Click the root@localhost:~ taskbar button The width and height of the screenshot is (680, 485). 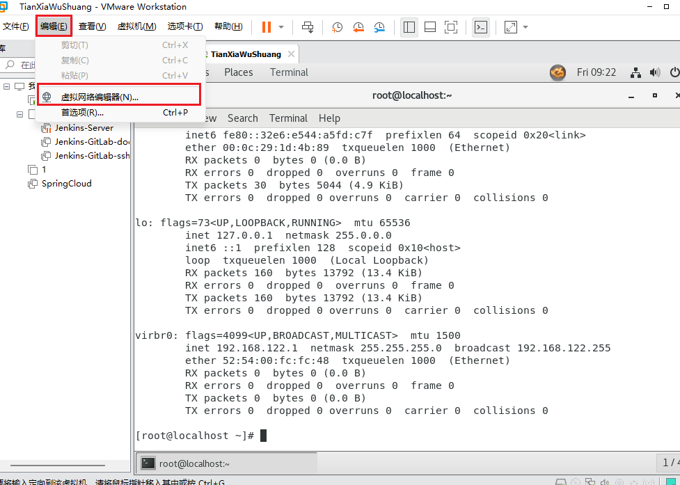point(227,463)
